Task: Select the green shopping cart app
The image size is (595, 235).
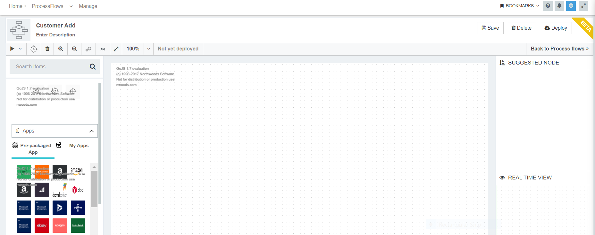Action: pos(24,172)
